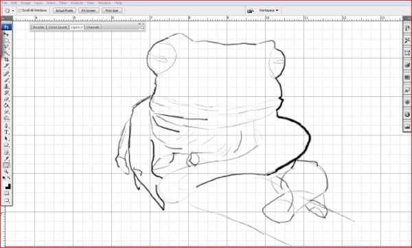Close the Layers tab with its x
Image resolution: width=412 pixels, height=248 pixels.
(82, 27)
